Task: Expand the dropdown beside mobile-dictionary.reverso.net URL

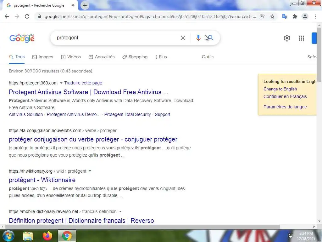Action: 120,211
